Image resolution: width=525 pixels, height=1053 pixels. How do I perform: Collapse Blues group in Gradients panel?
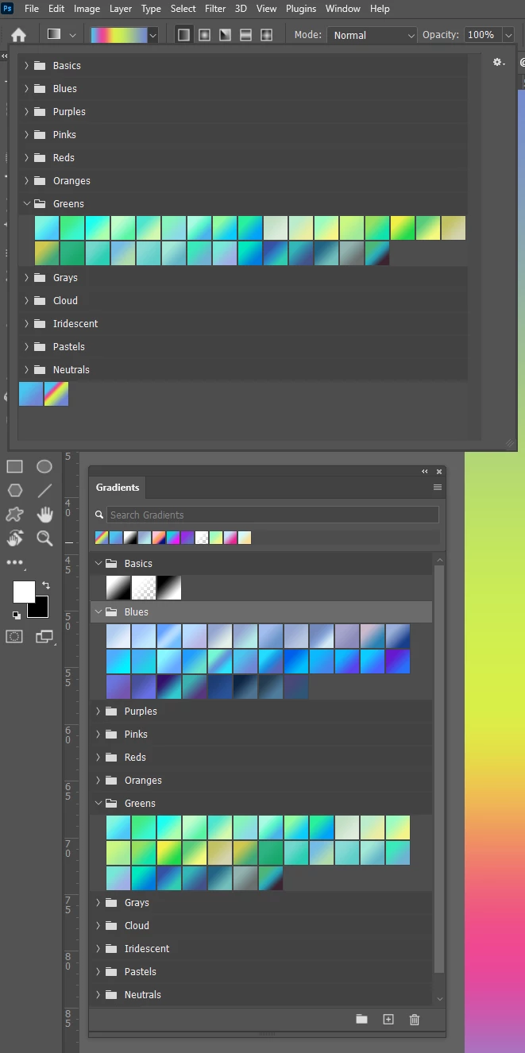(98, 611)
